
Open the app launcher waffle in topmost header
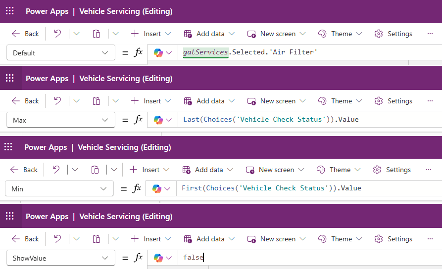point(10,11)
